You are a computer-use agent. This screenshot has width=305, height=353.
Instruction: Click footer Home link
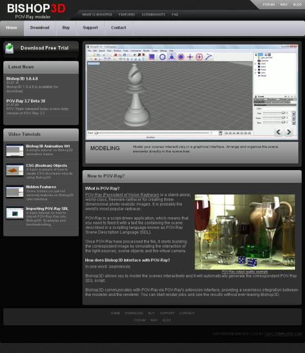pos(115,313)
